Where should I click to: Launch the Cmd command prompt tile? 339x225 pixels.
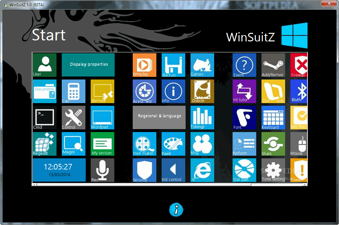click(x=45, y=118)
